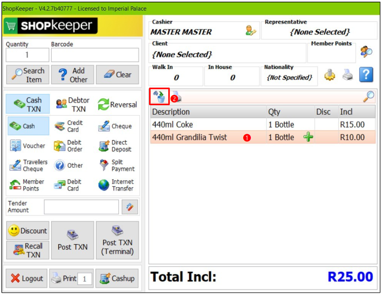The image size is (381, 294).
Task: Click the Cashup button
Action: coord(117,278)
